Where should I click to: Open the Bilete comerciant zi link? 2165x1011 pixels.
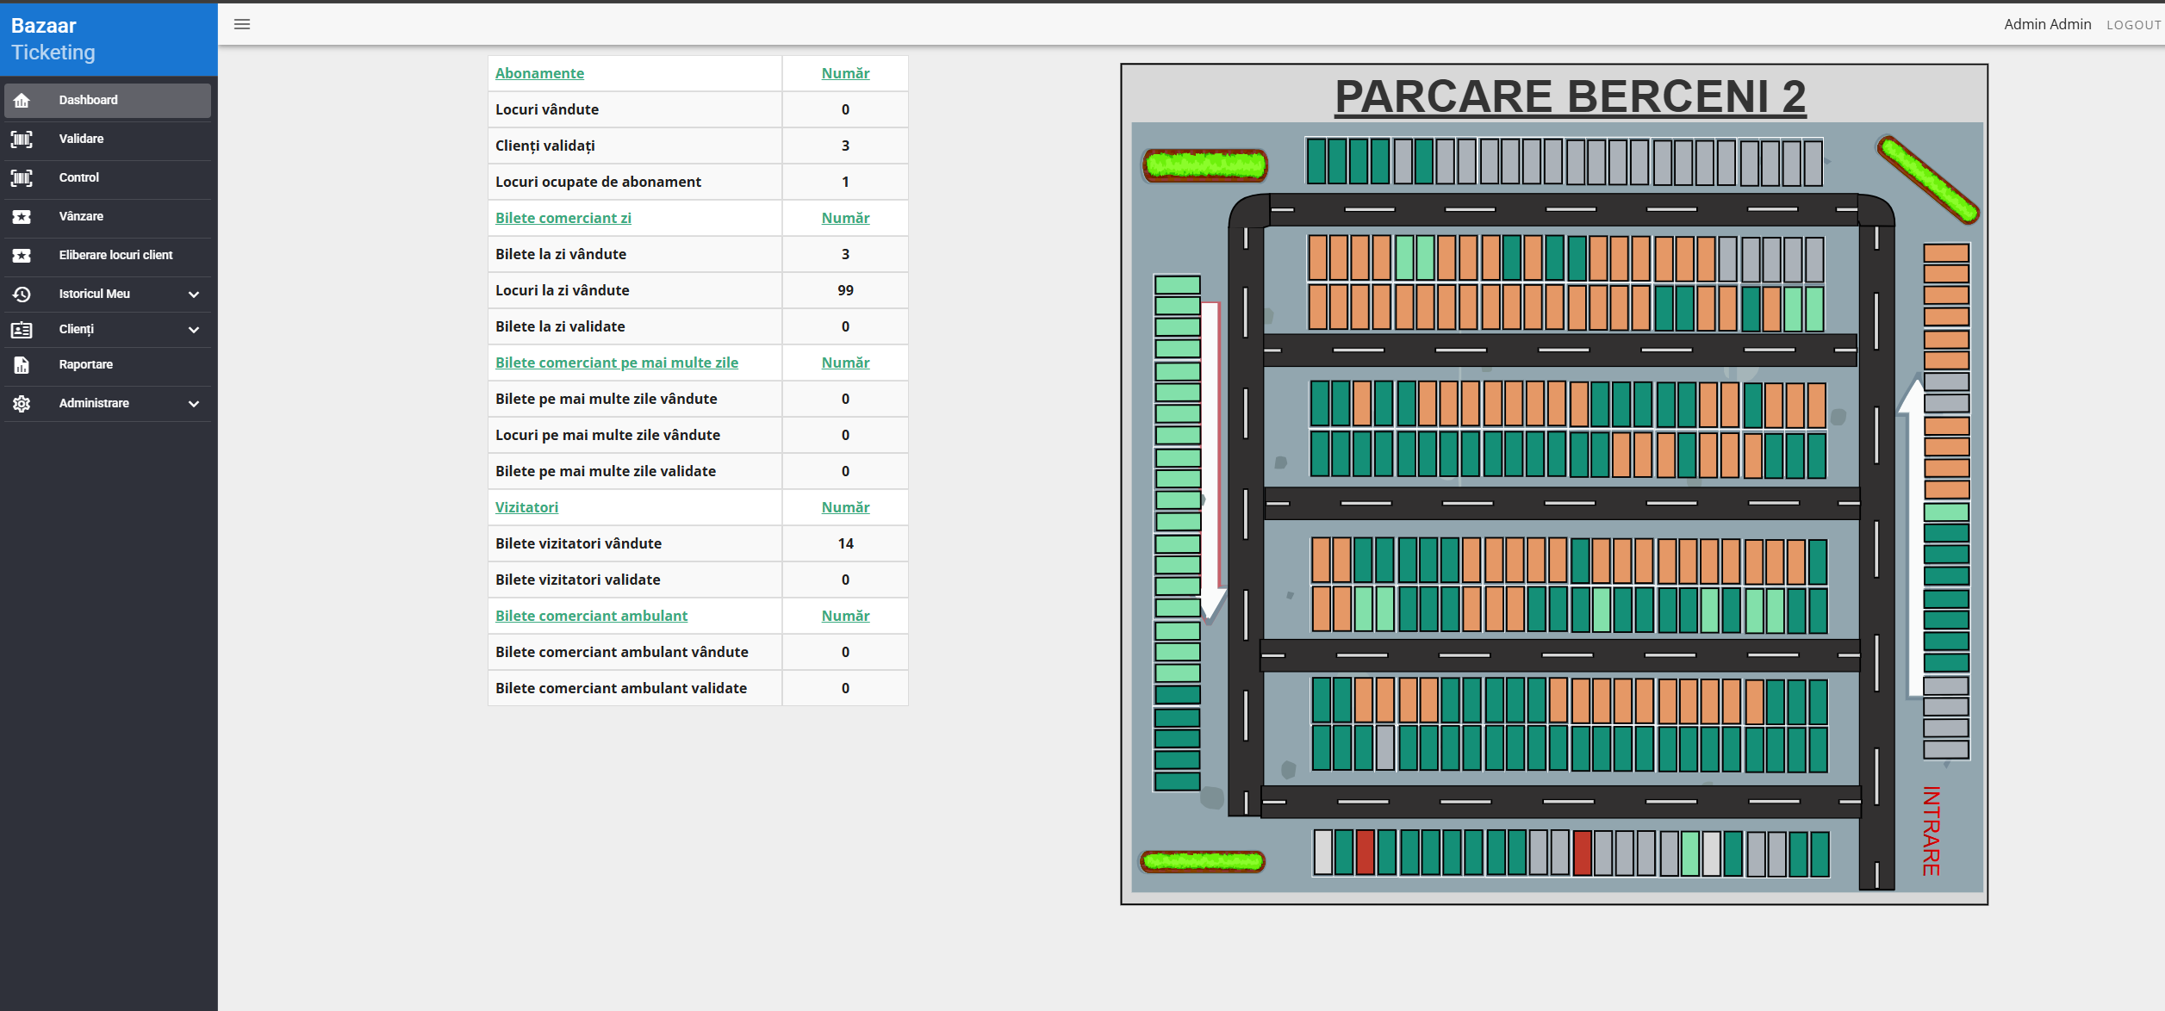(x=563, y=218)
